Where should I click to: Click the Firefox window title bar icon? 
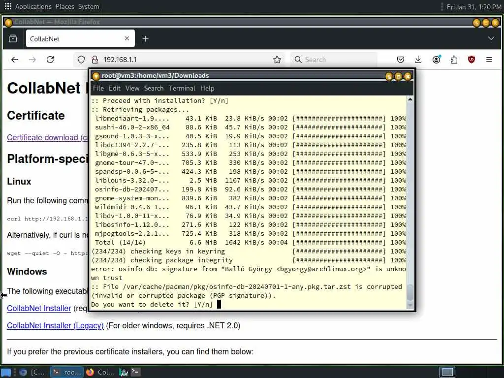pyautogui.click(x=9, y=22)
